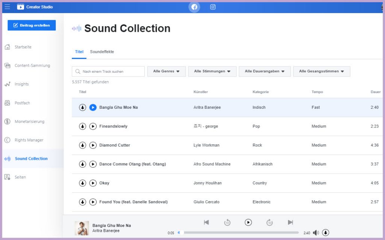This screenshot has height=240, width=385.
Task: Open Seiten in the sidebar
Action: pyautogui.click(x=15, y=177)
